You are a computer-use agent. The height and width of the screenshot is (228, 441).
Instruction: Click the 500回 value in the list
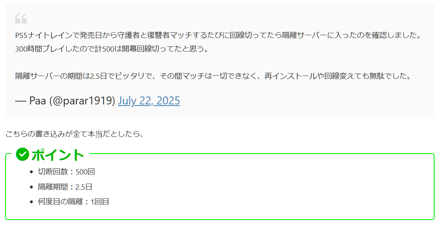pos(85,172)
